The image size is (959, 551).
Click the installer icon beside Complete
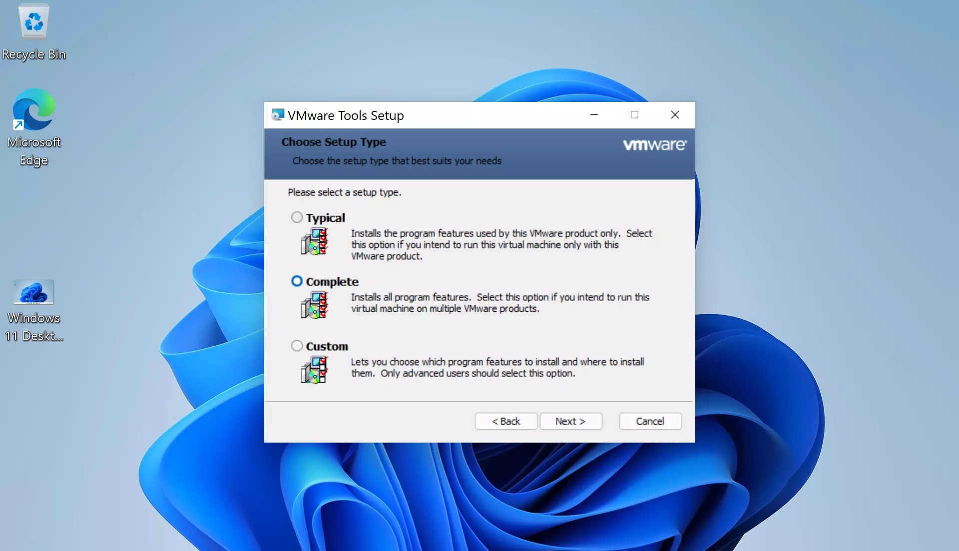click(x=315, y=305)
